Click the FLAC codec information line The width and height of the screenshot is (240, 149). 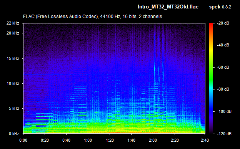pyautogui.click(x=92, y=17)
